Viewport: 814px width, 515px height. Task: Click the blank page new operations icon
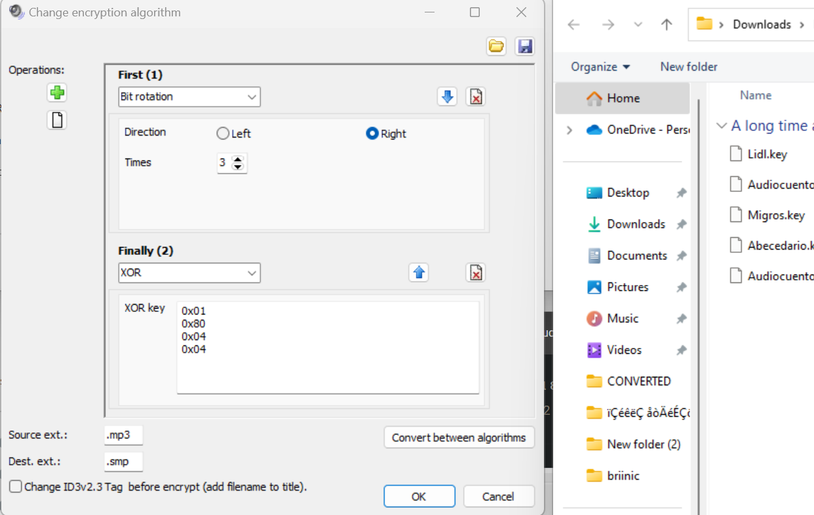click(57, 121)
